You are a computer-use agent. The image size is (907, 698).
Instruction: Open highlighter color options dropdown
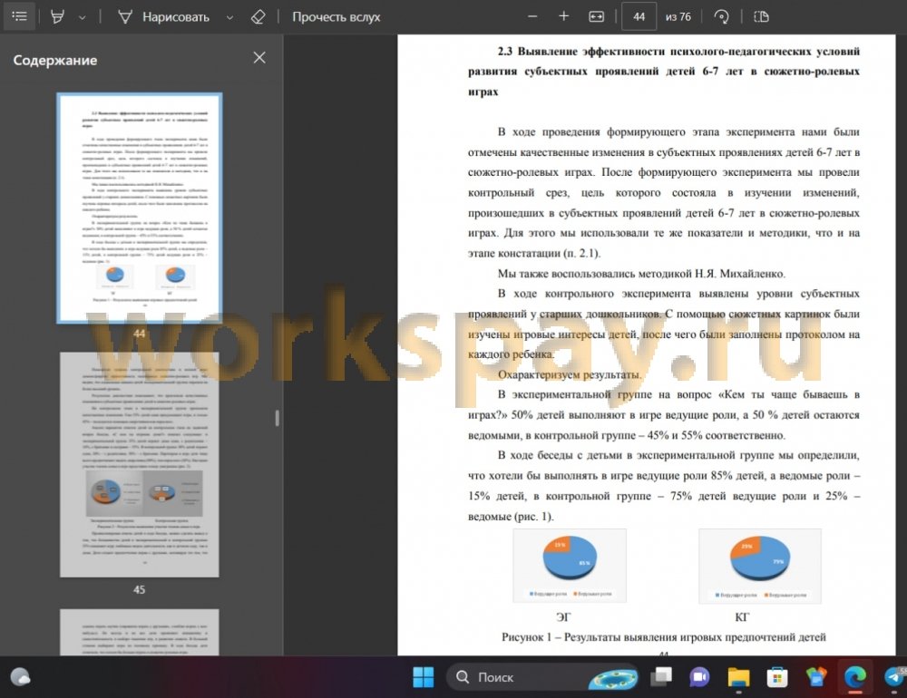[83, 17]
